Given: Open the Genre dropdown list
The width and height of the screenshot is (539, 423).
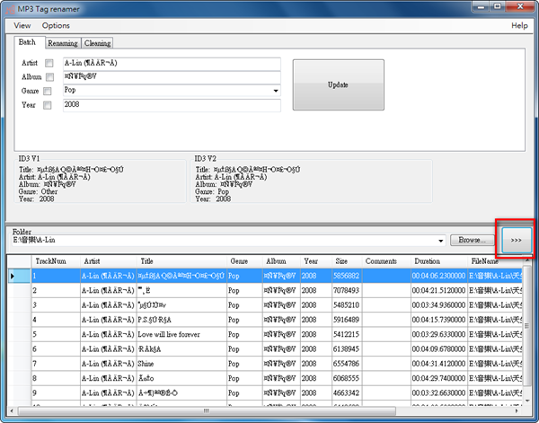Looking at the screenshot, I should pyautogui.click(x=275, y=92).
